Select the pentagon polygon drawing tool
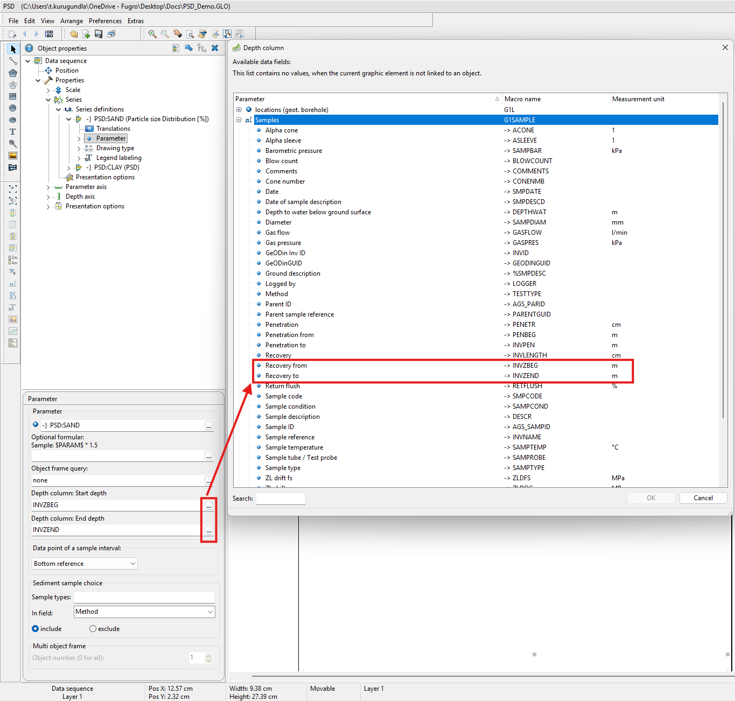The width and height of the screenshot is (735, 701). click(x=12, y=73)
